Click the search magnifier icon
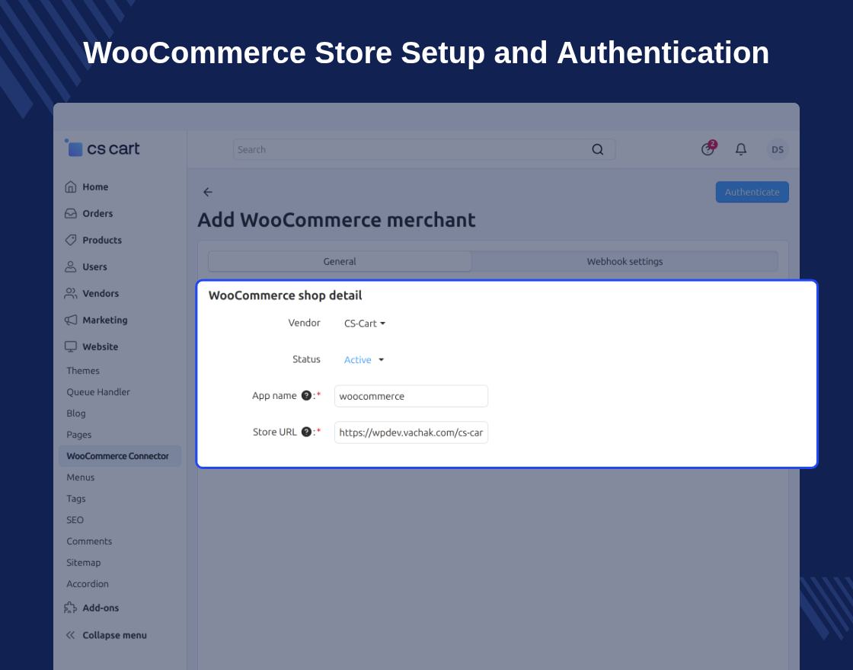Image resolution: width=853 pixels, height=670 pixels. click(x=597, y=149)
